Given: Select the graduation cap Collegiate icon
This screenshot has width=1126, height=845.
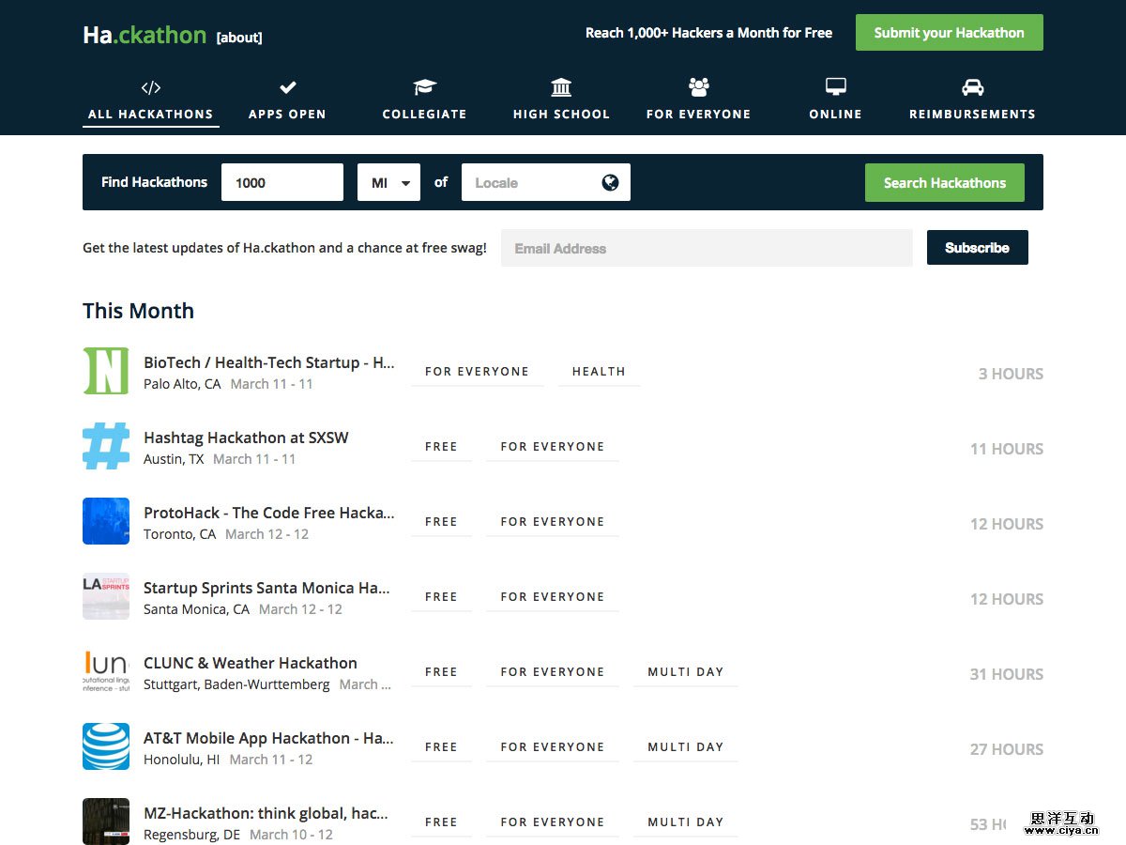Looking at the screenshot, I should [424, 87].
